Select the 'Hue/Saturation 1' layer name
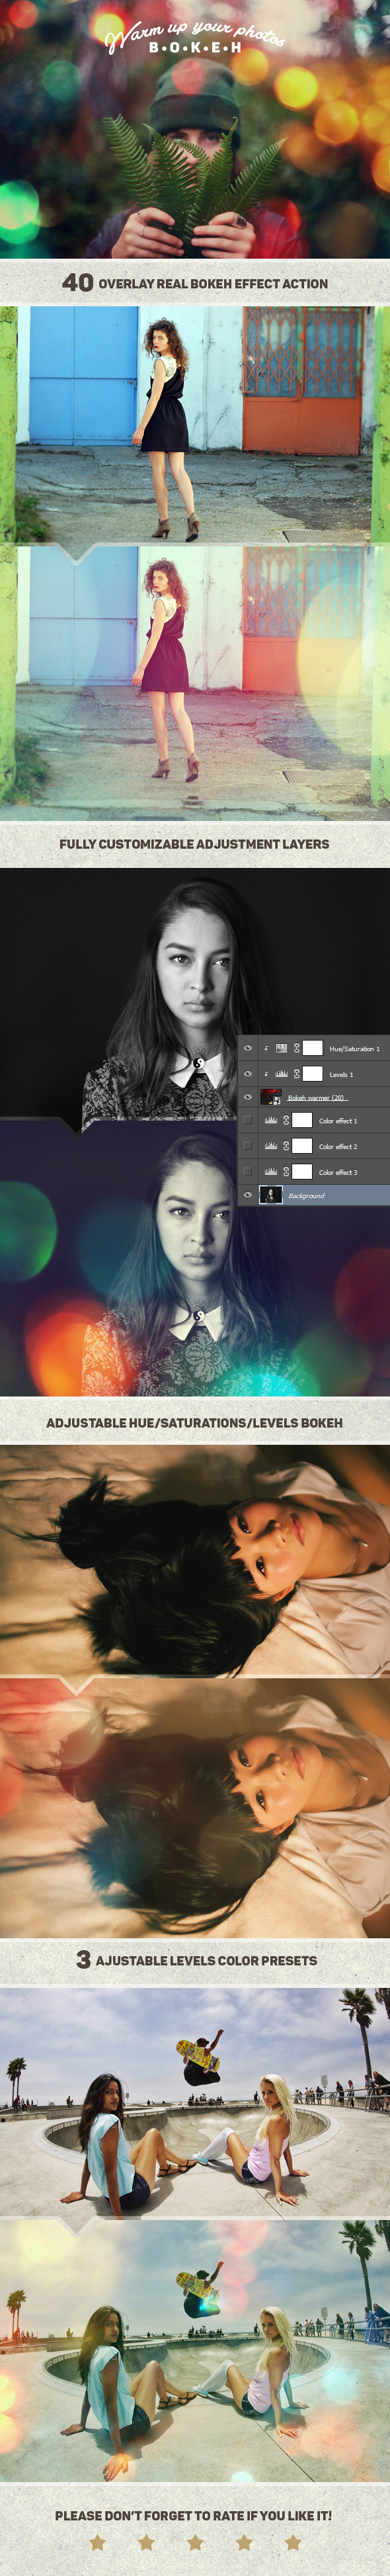 point(354,1049)
